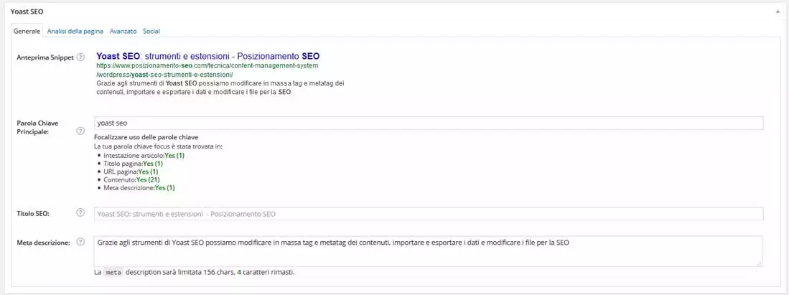Click 'Focalizzare uso delle parole chiave' heading
The width and height of the screenshot is (789, 295).
click(x=146, y=137)
